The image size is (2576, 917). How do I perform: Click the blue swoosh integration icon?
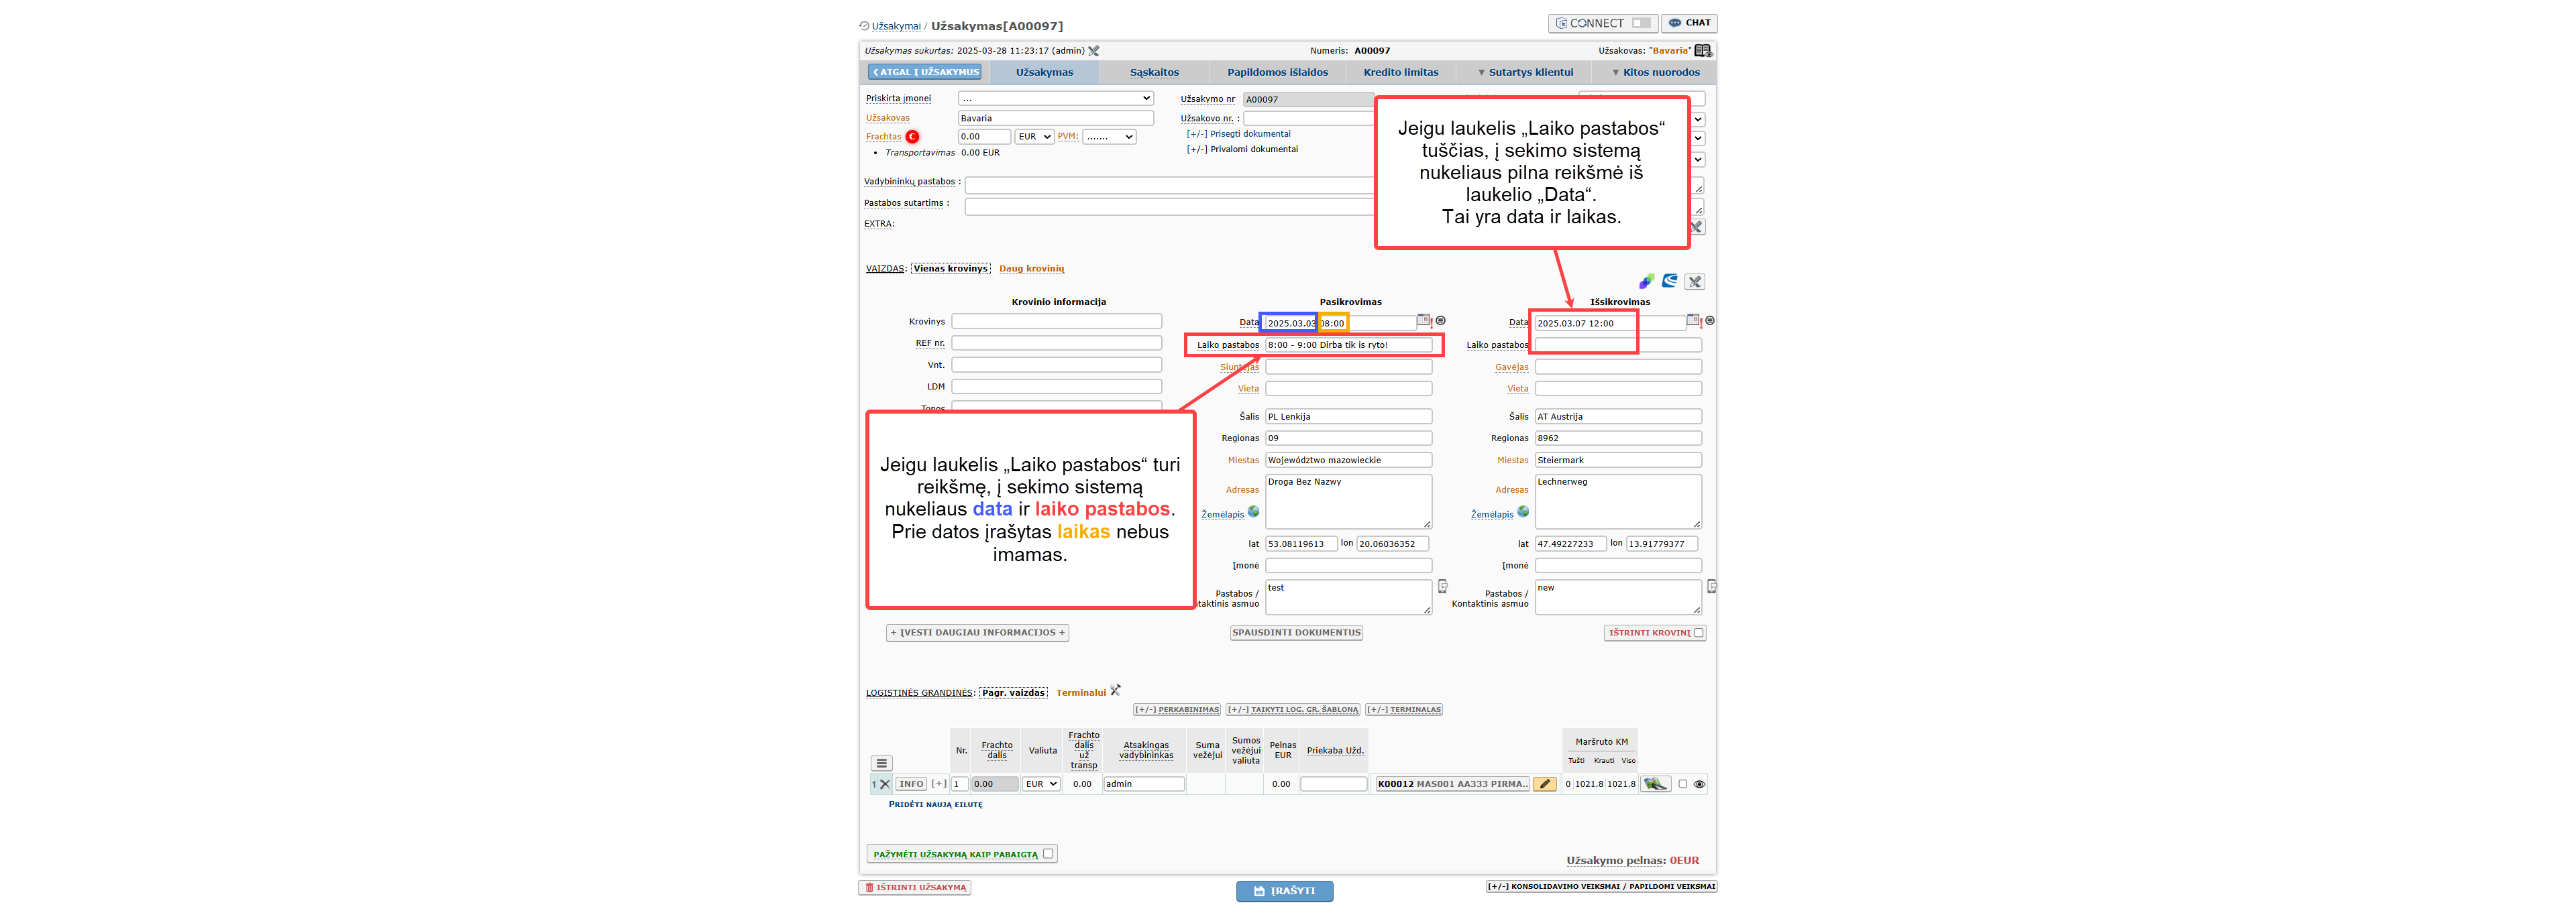point(1670,282)
